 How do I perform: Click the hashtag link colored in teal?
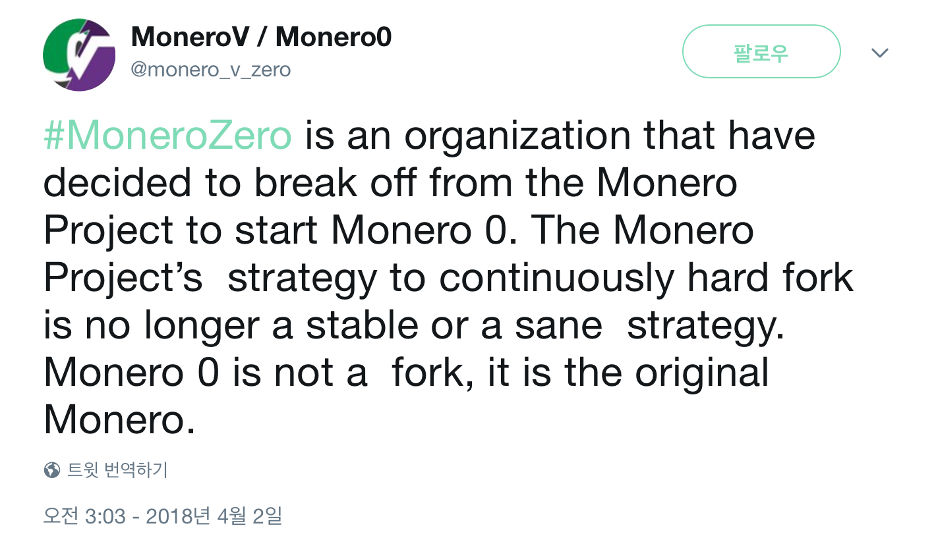pyautogui.click(x=166, y=136)
